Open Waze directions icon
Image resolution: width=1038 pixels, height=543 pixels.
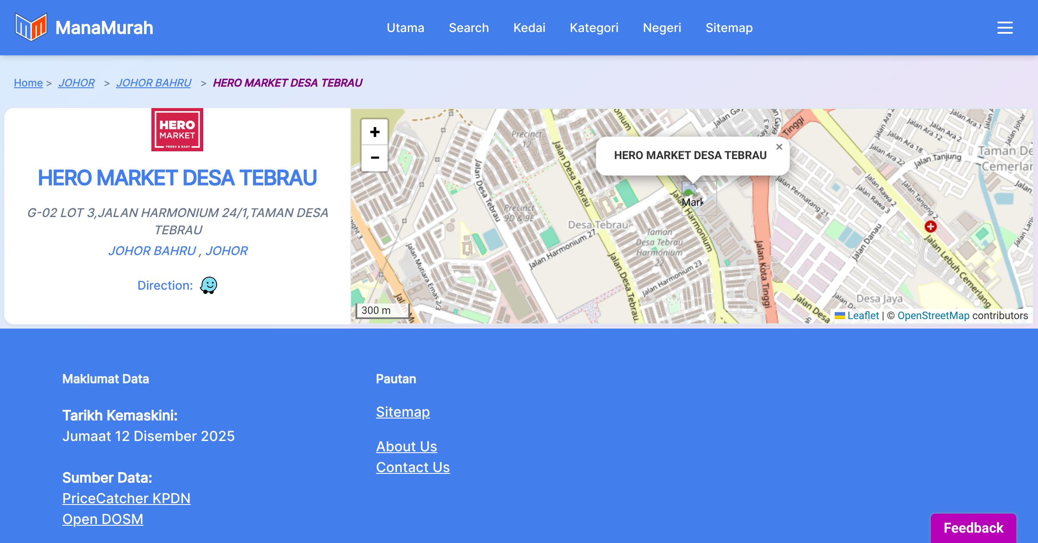tap(208, 285)
